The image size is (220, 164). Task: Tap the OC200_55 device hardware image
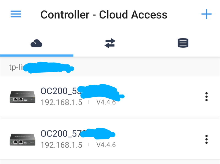[x=22, y=97]
